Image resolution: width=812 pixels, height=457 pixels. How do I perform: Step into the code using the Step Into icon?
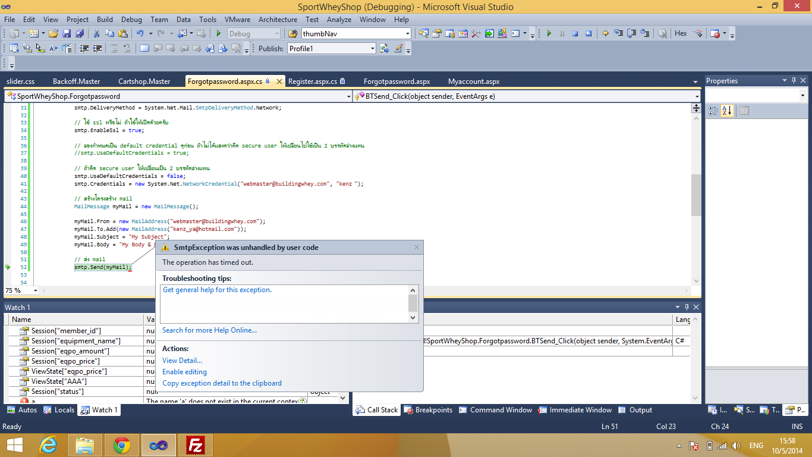coord(618,33)
